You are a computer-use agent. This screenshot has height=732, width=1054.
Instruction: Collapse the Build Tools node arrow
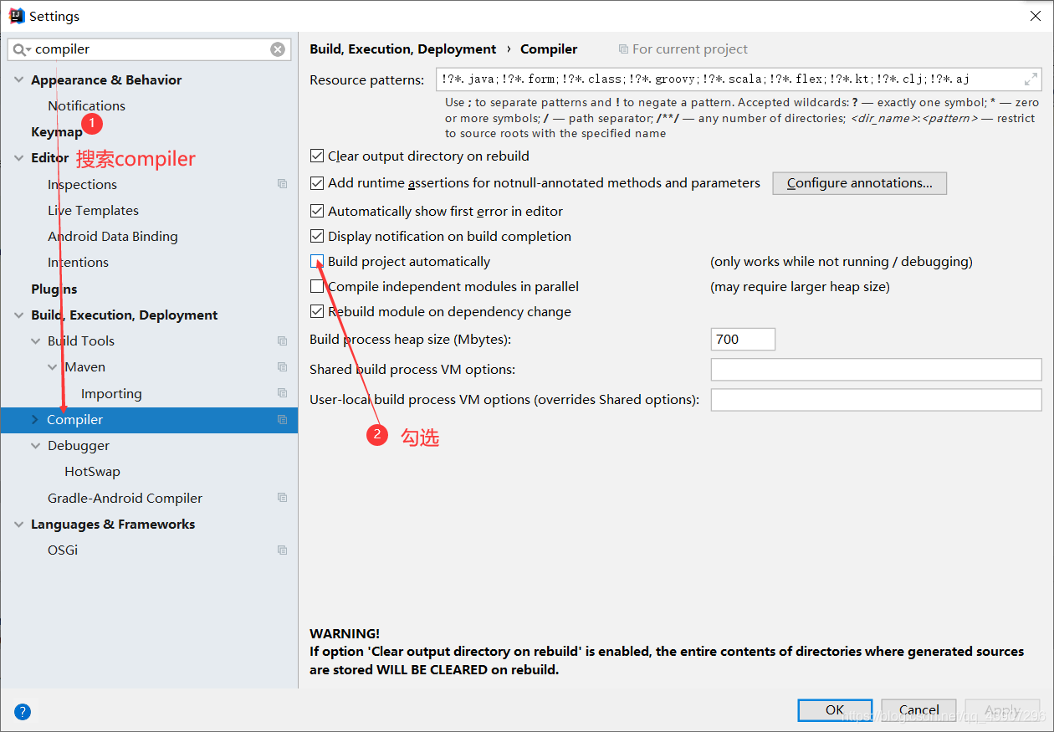[35, 340]
